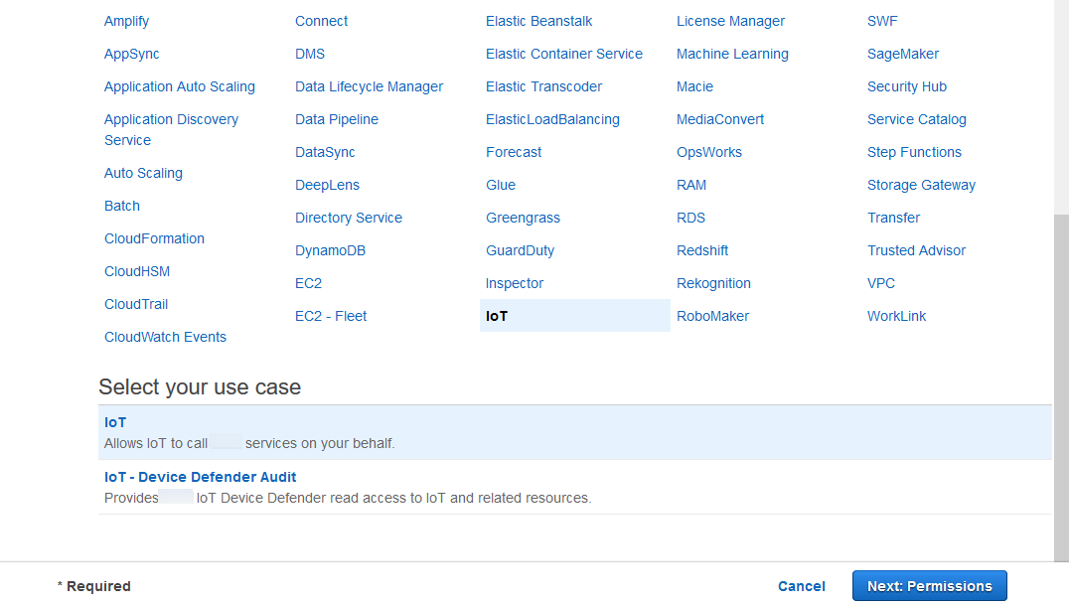Pick Data Lifecycle Manager service
This screenshot has width=1069, height=608.
[369, 86]
